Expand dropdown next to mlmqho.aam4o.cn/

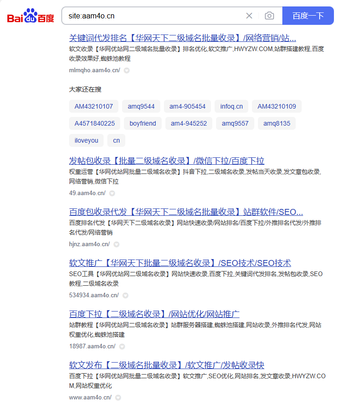coord(127,70)
